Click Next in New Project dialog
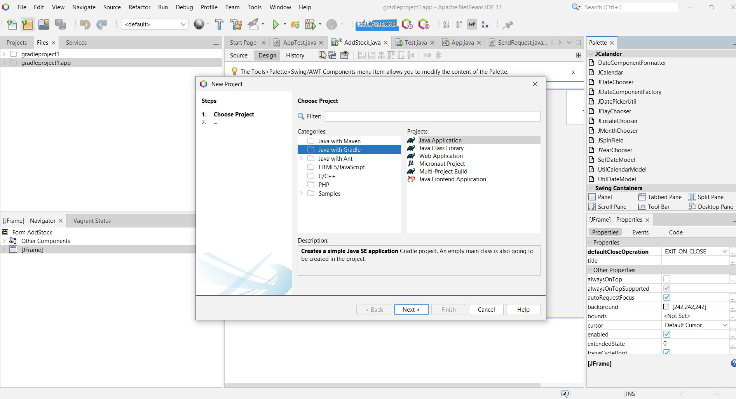The image size is (736, 399). coord(411,309)
